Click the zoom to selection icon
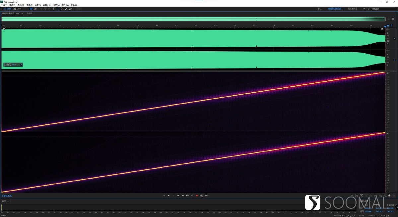The height and width of the screenshot is (217, 398). pos(384,196)
